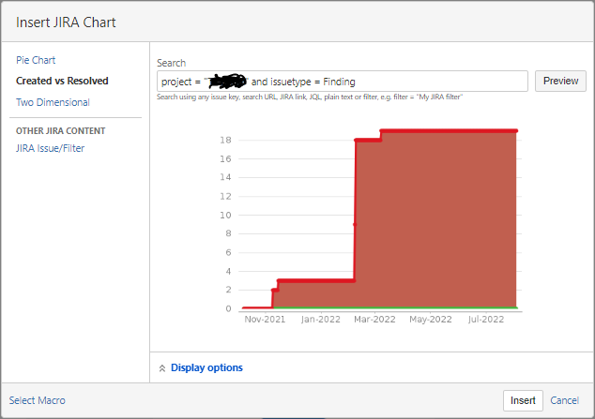
Task: Click the Preview button
Action: 560,81
